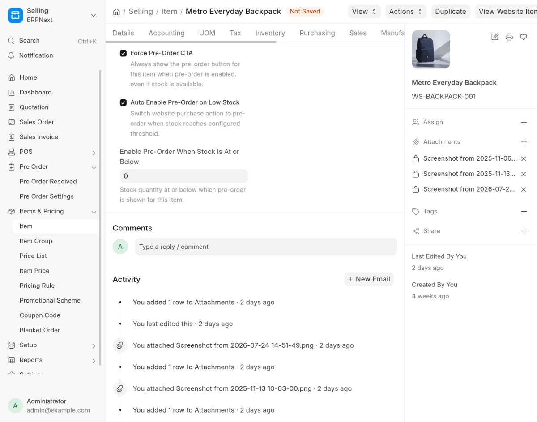
Task: Click the Selling ERPNext app logo
Action: (15, 15)
